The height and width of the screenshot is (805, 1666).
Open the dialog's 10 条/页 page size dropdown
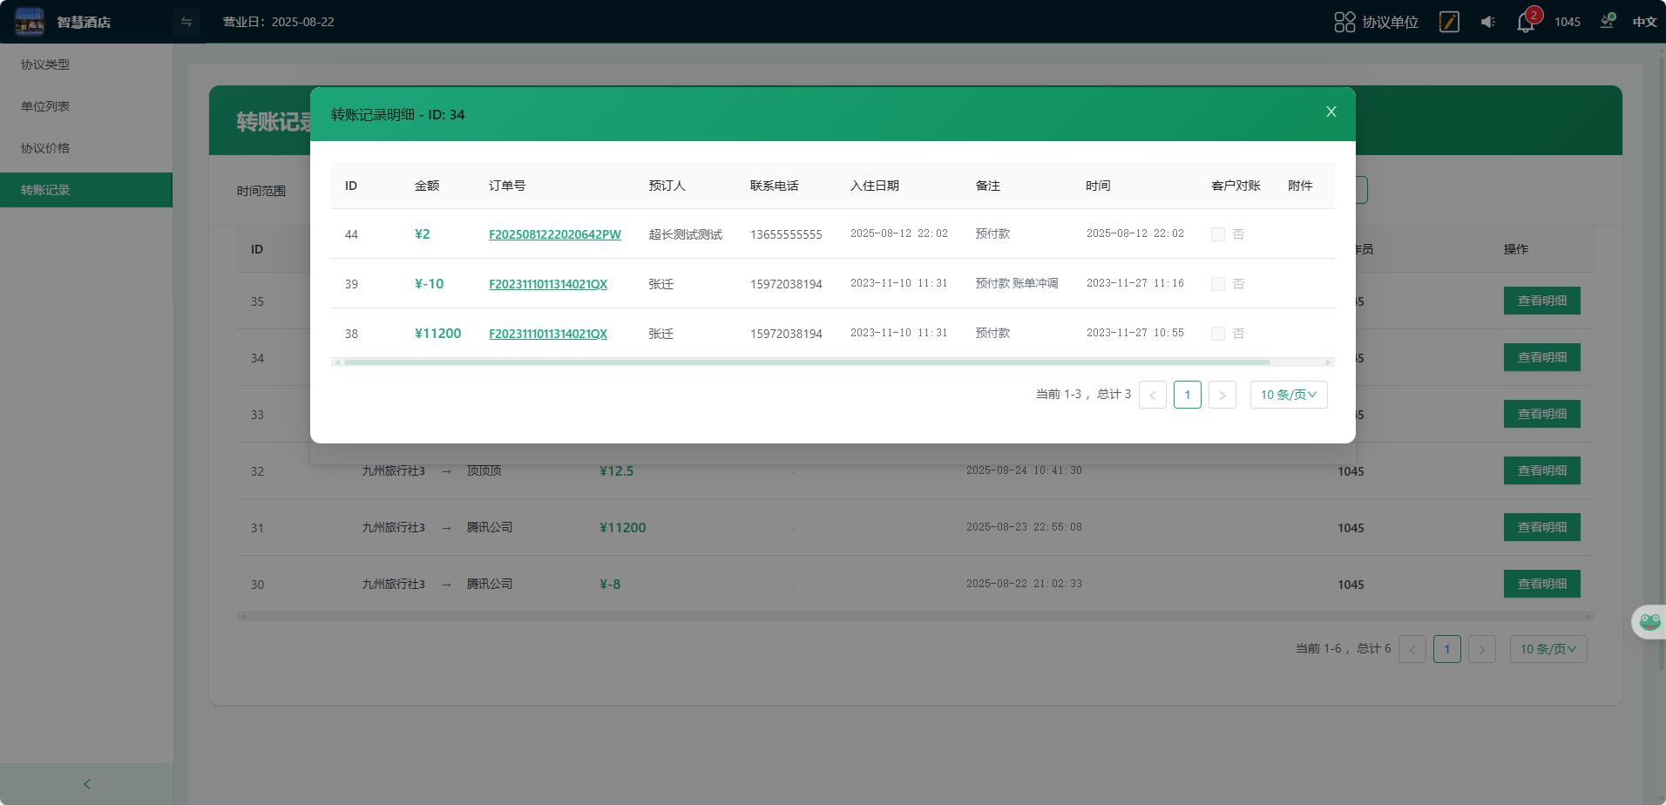point(1288,395)
